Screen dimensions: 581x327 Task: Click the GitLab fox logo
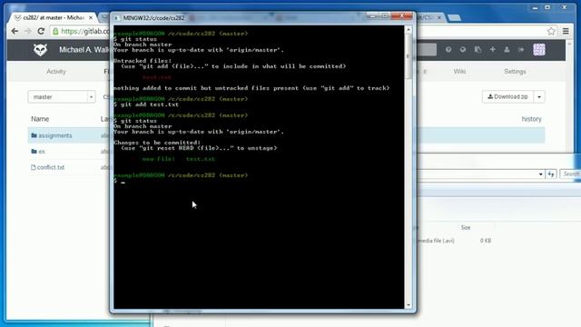[40, 49]
